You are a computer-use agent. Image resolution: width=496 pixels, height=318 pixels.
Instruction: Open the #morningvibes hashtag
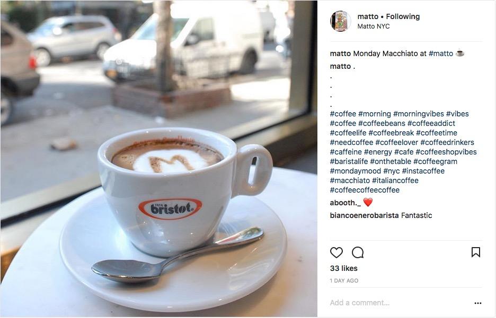point(418,114)
